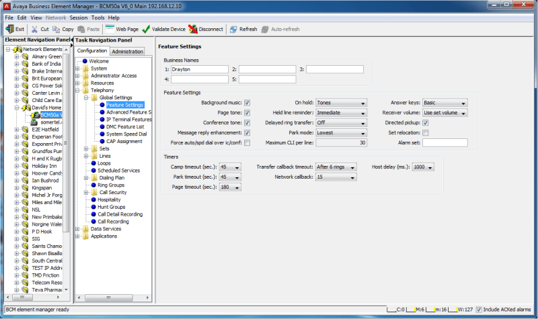Open the File menu
538x319 pixels.
[9, 18]
